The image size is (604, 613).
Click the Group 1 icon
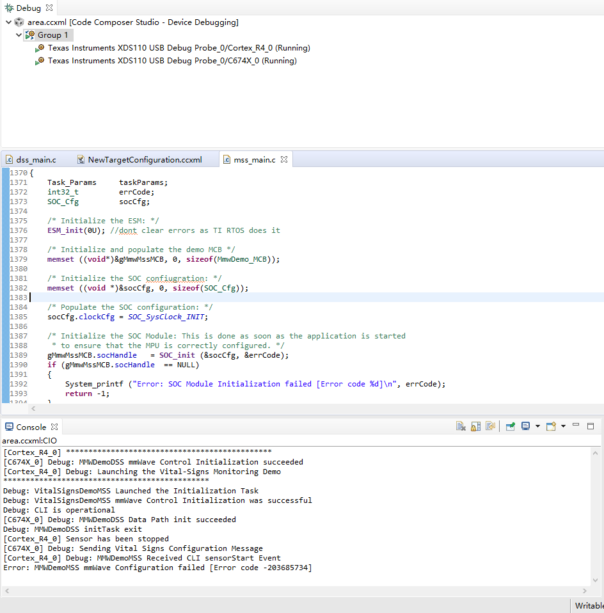[x=29, y=35]
